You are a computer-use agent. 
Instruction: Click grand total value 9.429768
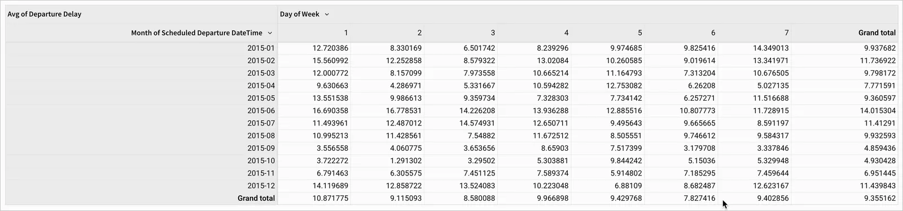click(626, 198)
